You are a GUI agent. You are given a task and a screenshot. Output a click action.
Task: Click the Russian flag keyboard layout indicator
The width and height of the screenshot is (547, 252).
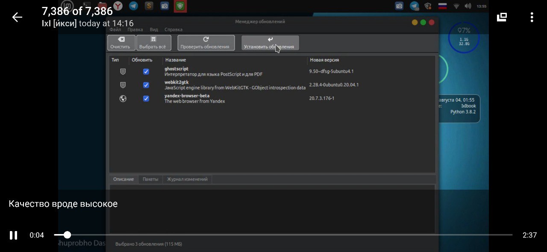(442, 6)
